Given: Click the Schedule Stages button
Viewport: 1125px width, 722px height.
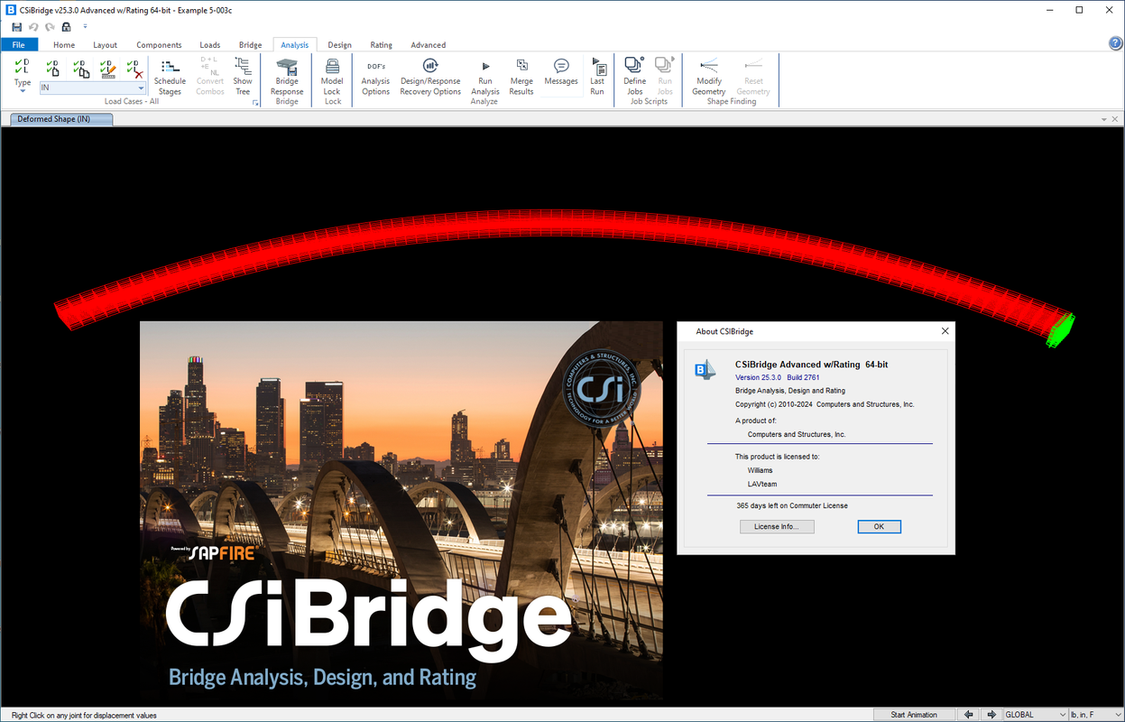Looking at the screenshot, I should (x=170, y=77).
